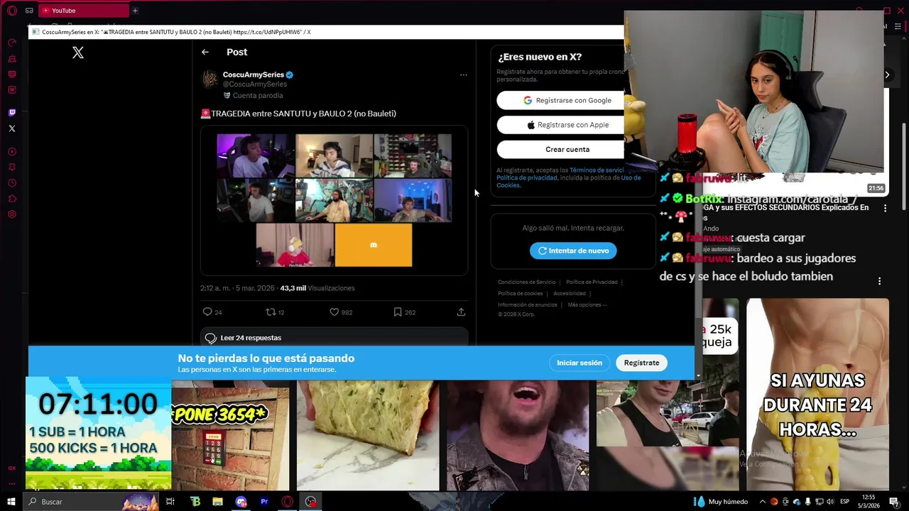Open the bread slice video thumbnail
This screenshot has height=511, width=909.
click(x=367, y=435)
